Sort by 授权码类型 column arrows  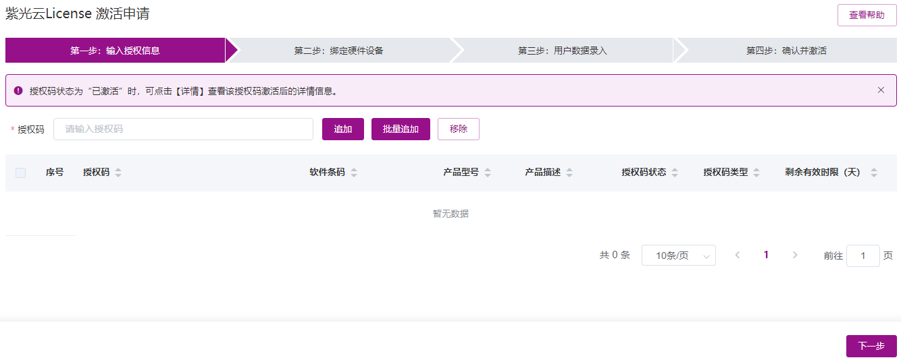point(756,173)
